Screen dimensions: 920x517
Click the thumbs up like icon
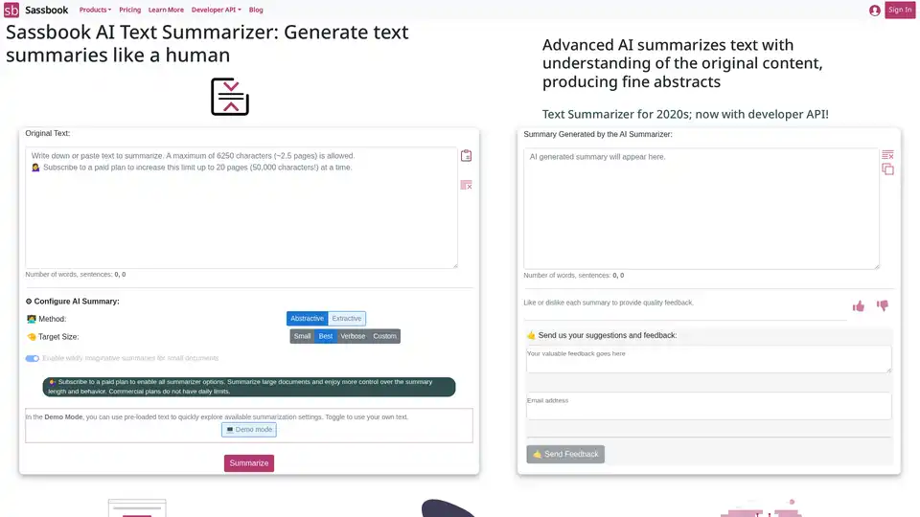[859, 306]
